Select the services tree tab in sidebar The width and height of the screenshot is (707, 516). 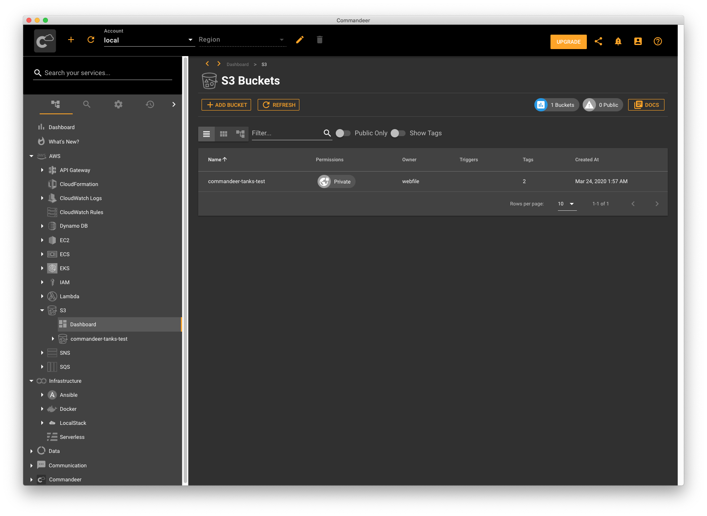pos(56,104)
